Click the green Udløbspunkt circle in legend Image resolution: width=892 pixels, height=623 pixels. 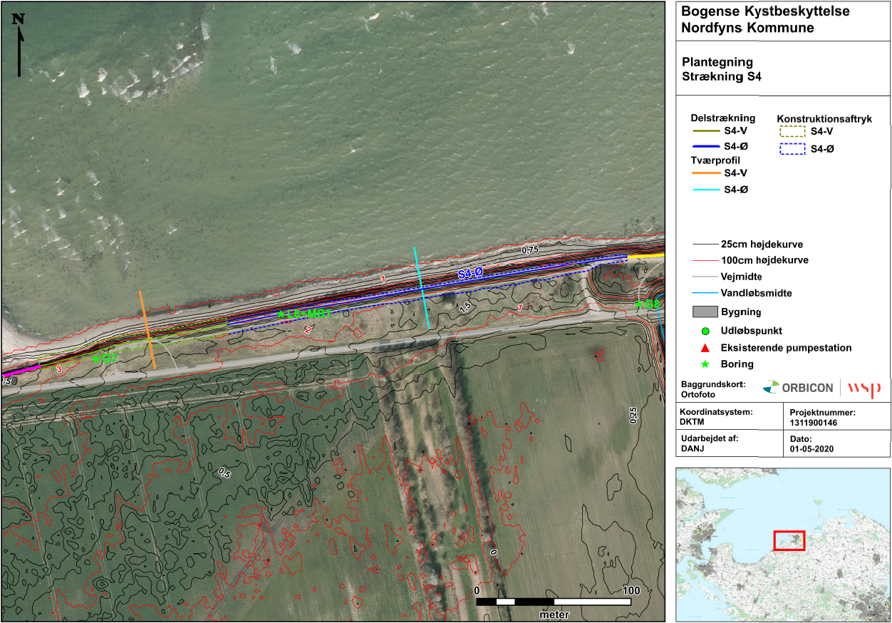[705, 331]
